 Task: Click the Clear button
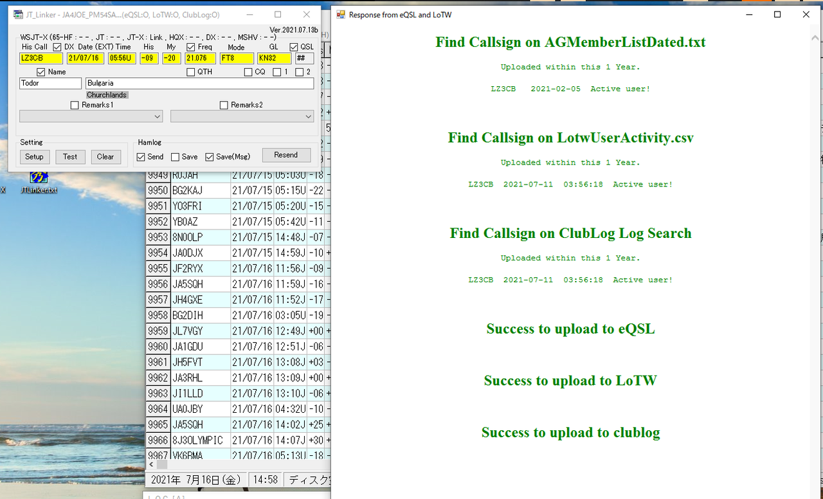coord(105,157)
